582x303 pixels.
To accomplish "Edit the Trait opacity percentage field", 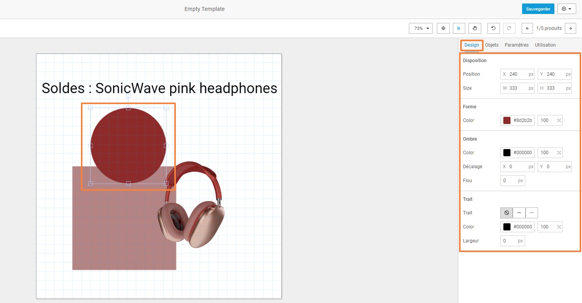I will tap(550, 227).
